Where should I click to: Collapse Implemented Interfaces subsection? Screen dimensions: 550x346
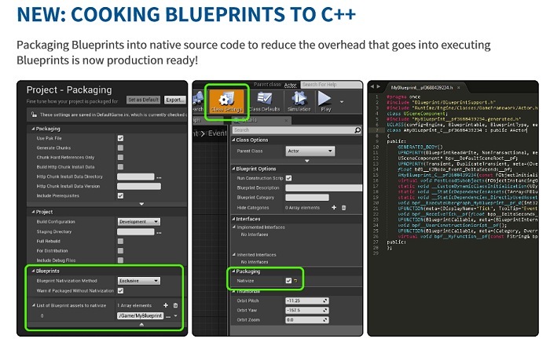[x=234, y=228]
